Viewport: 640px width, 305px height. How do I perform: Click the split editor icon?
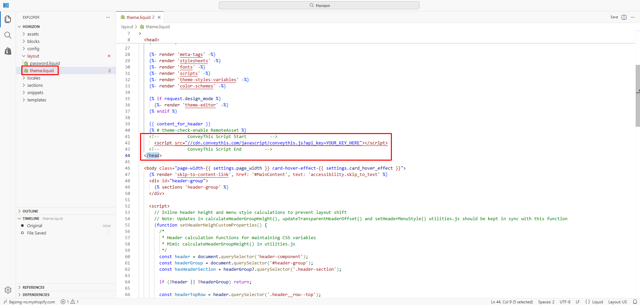(x=624, y=17)
